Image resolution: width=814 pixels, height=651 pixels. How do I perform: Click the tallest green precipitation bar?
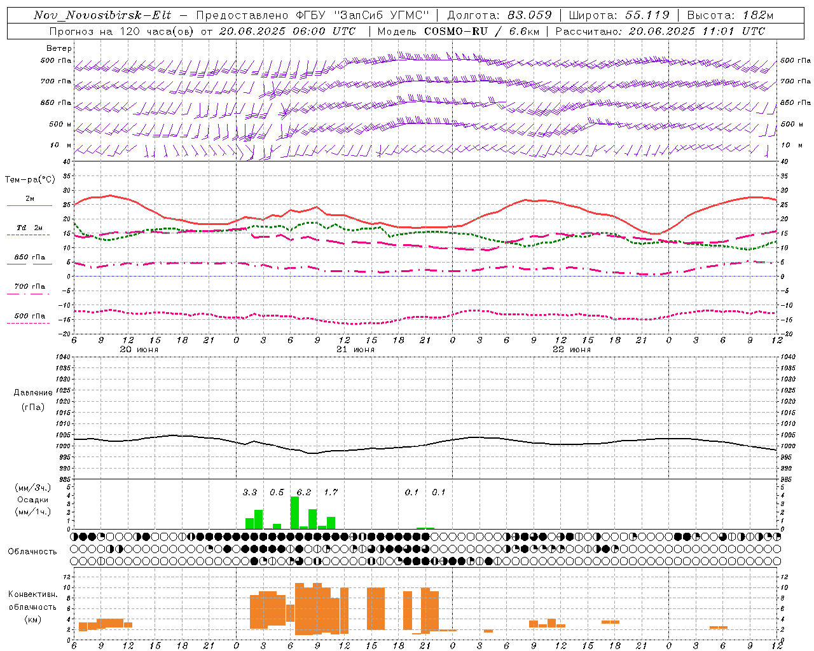click(294, 513)
